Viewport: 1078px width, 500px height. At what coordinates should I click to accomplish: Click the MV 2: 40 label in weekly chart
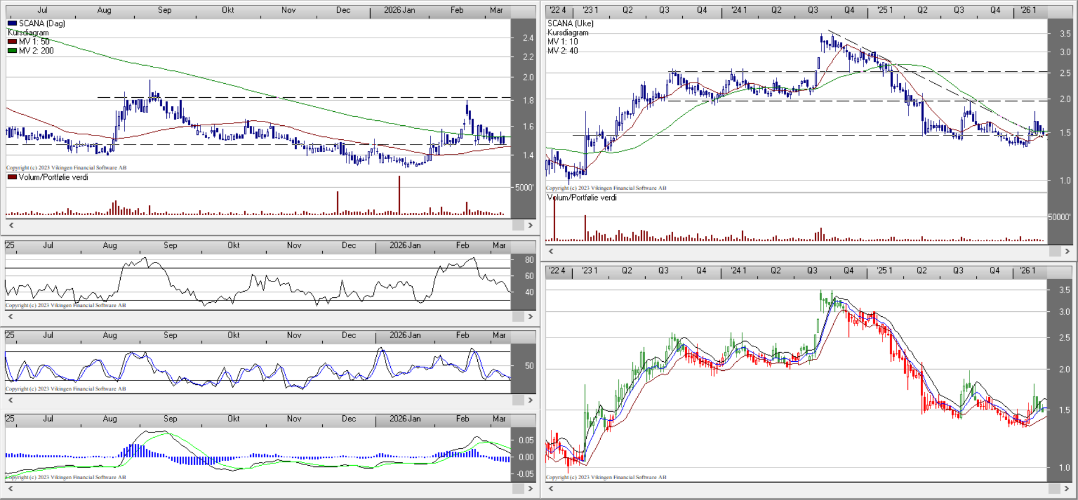pyautogui.click(x=562, y=51)
